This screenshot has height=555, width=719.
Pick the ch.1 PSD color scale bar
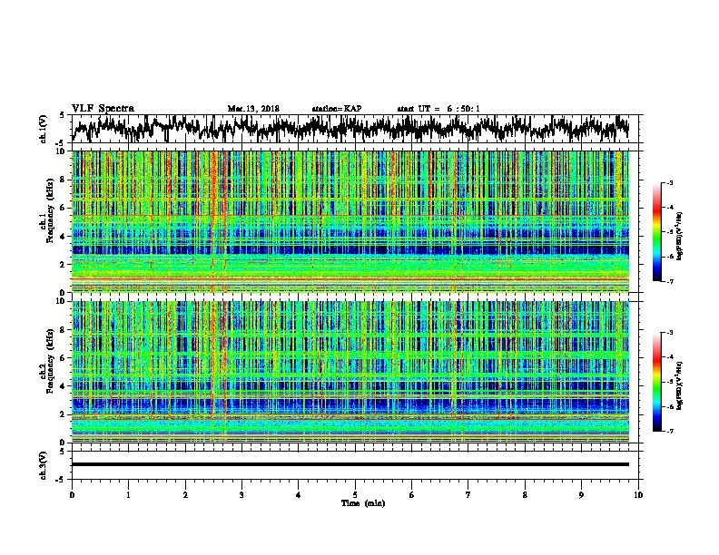(657, 232)
